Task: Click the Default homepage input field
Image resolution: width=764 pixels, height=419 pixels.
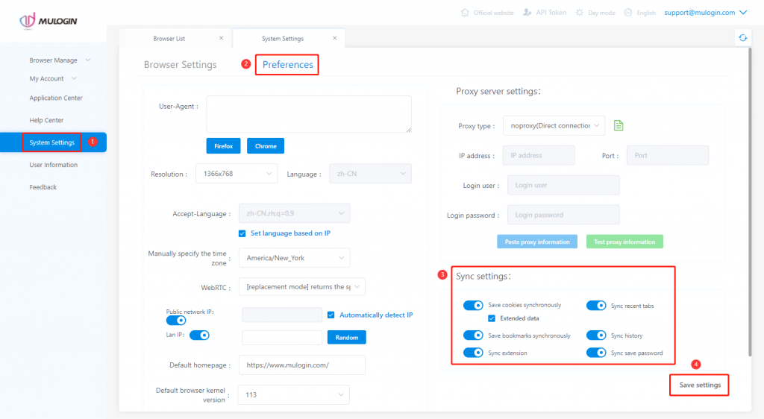Action: [x=302, y=365]
